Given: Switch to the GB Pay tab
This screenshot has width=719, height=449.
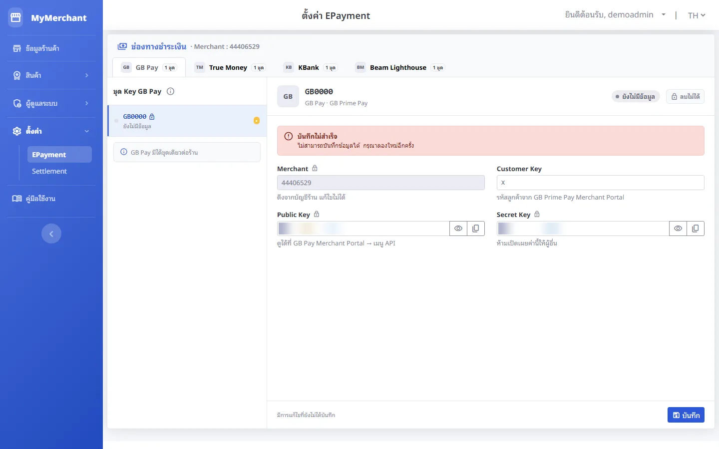Looking at the screenshot, I should coord(149,67).
